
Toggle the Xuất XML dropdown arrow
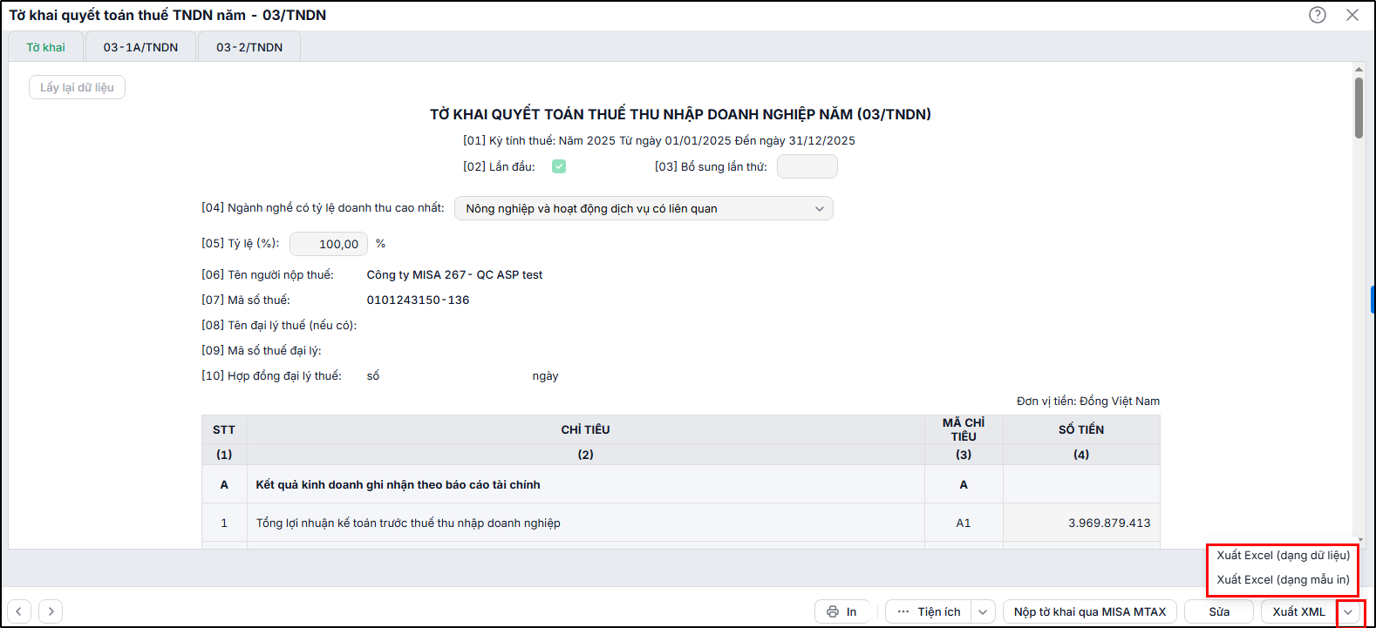point(1349,611)
